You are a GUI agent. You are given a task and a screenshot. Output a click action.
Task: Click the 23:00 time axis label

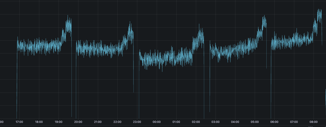click(137, 122)
